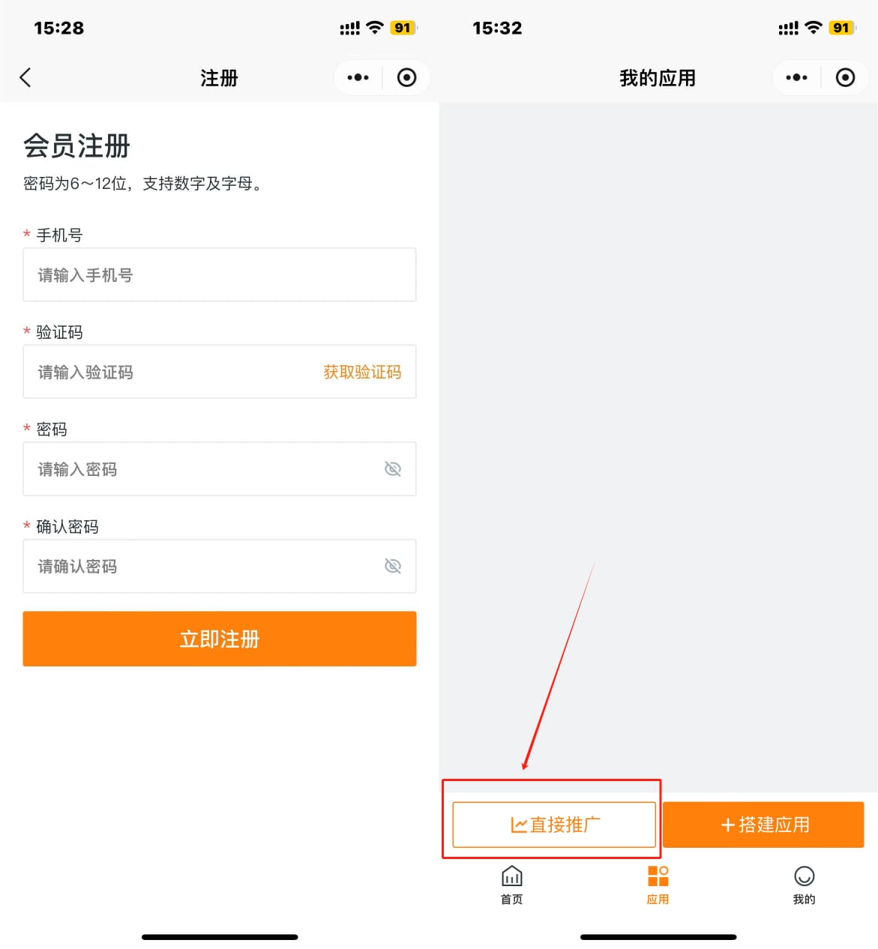Tap the battery indicator on 15:32 screen
The image size is (878, 949).
(842, 28)
